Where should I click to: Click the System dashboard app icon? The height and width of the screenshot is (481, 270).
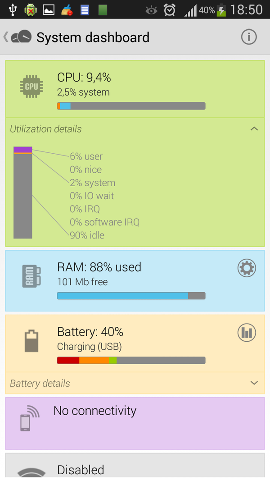coord(21,36)
